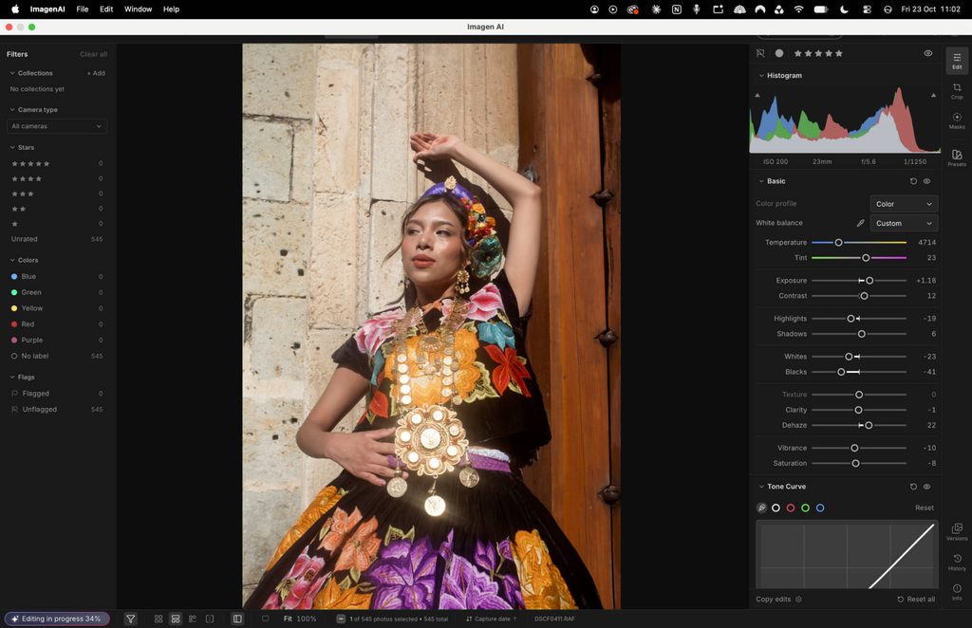Screen dimensions: 972x628
Task: Open the Versions panel
Action: coord(957,531)
